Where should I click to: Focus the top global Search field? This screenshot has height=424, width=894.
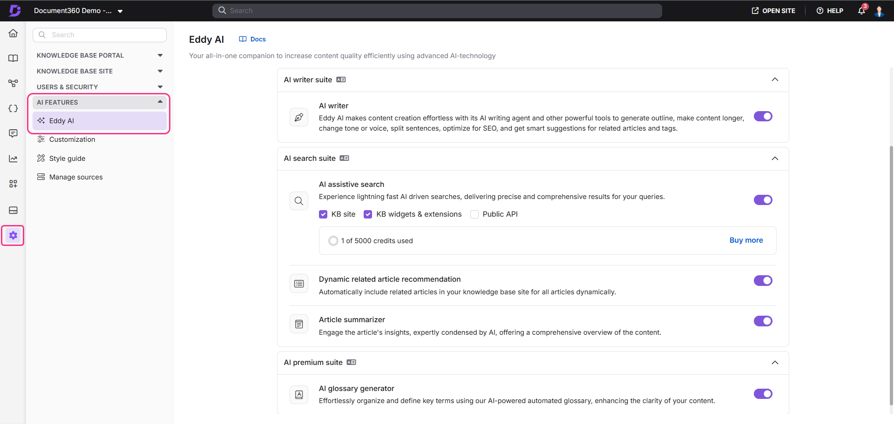tap(437, 11)
